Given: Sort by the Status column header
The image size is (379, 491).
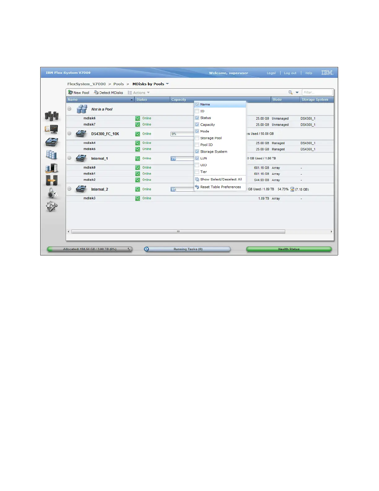Looking at the screenshot, I should click(152, 100).
